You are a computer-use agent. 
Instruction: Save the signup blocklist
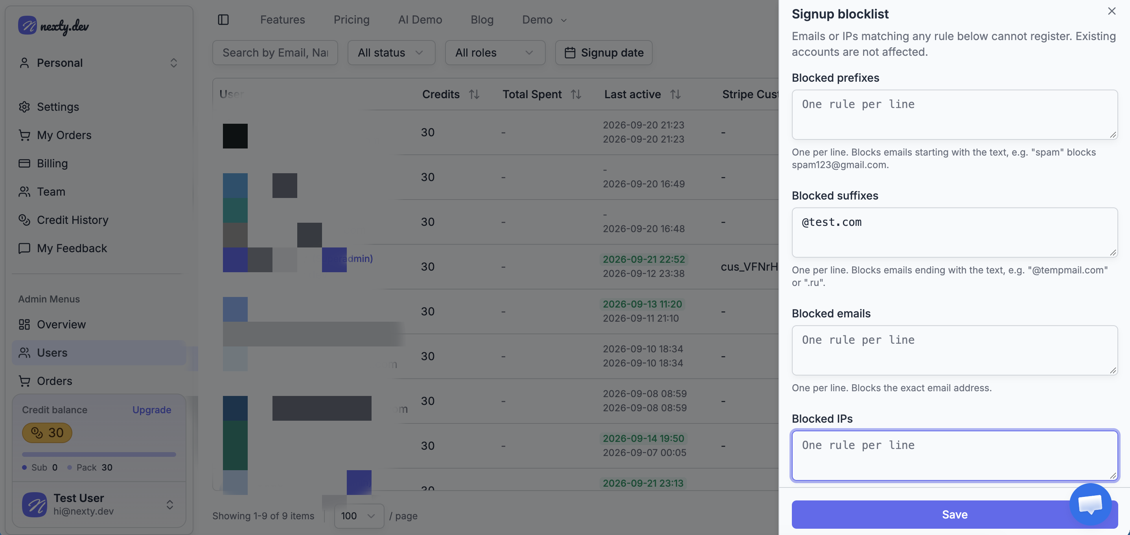click(x=955, y=514)
